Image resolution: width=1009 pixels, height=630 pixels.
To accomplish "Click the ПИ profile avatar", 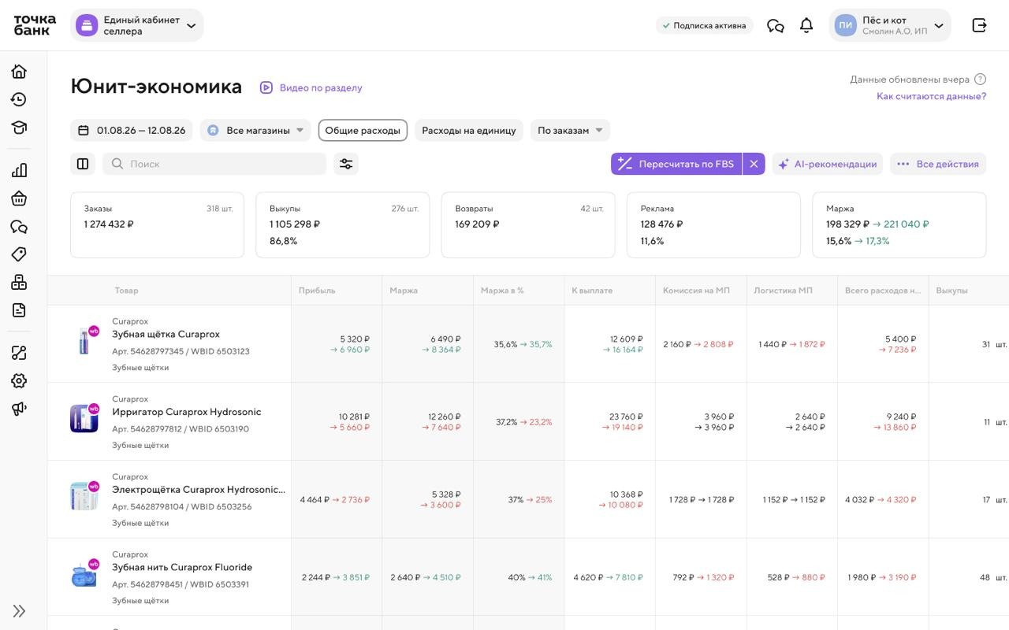I will tap(846, 25).
